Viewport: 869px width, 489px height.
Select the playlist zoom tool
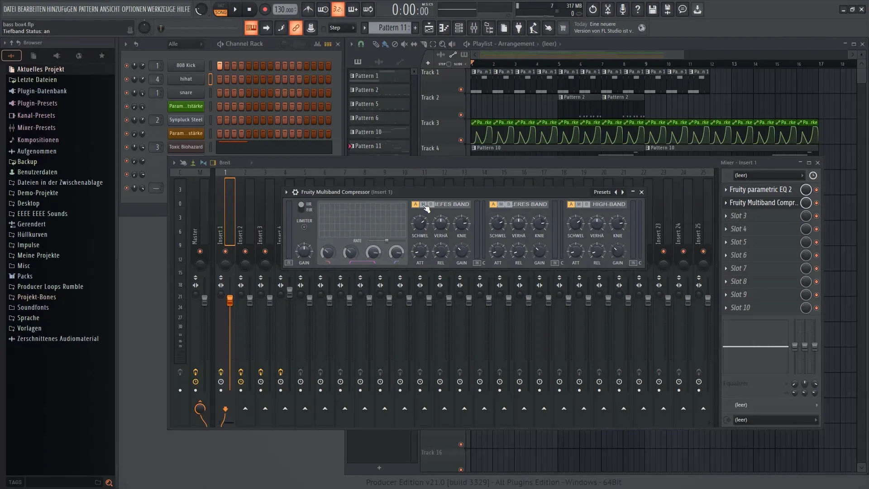click(x=442, y=44)
